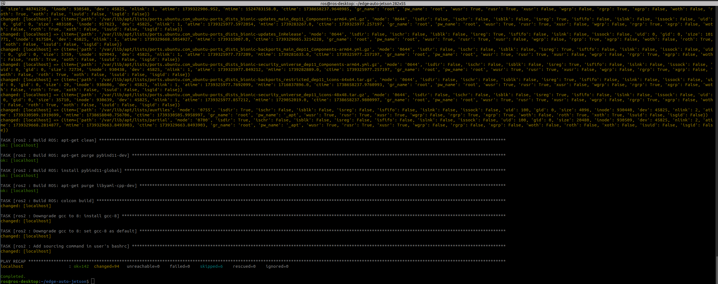Viewport: 718px width, 284px height.
Task: Click the 'Downgrade gcc to 8: install gcc-8' line
Action: click(x=253, y=216)
